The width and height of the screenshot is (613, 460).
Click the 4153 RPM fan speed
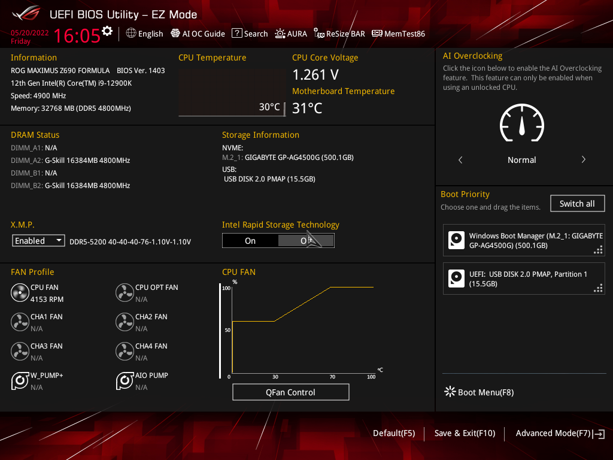pos(47,299)
